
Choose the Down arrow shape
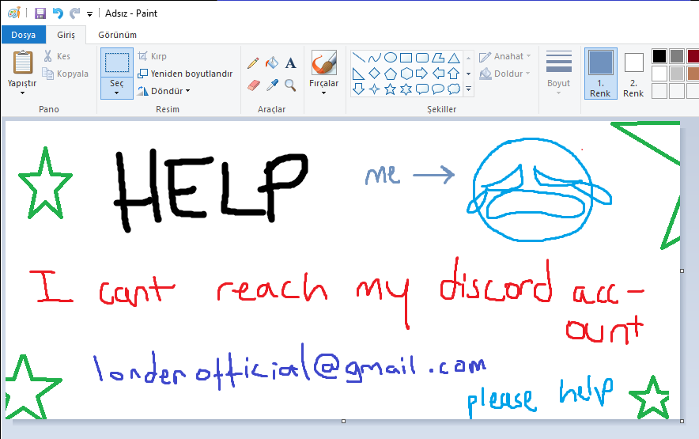[x=358, y=89]
